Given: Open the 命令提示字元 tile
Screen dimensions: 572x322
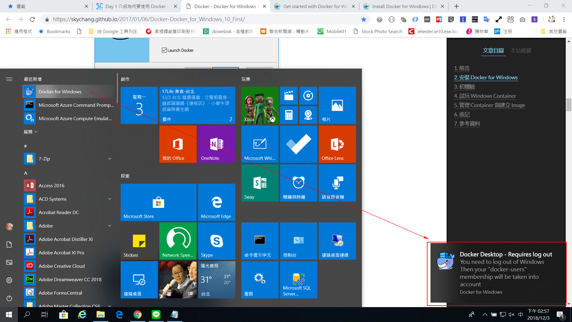Looking at the screenshot, I should 259,241.
